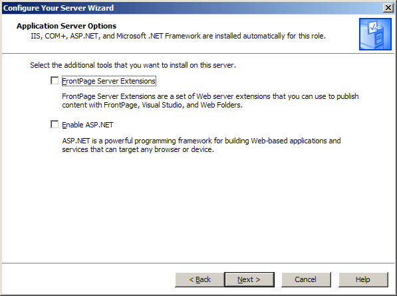Screen dimensions: 397x296
Task: Go back using the Back button
Action: [x=199, y=279]
